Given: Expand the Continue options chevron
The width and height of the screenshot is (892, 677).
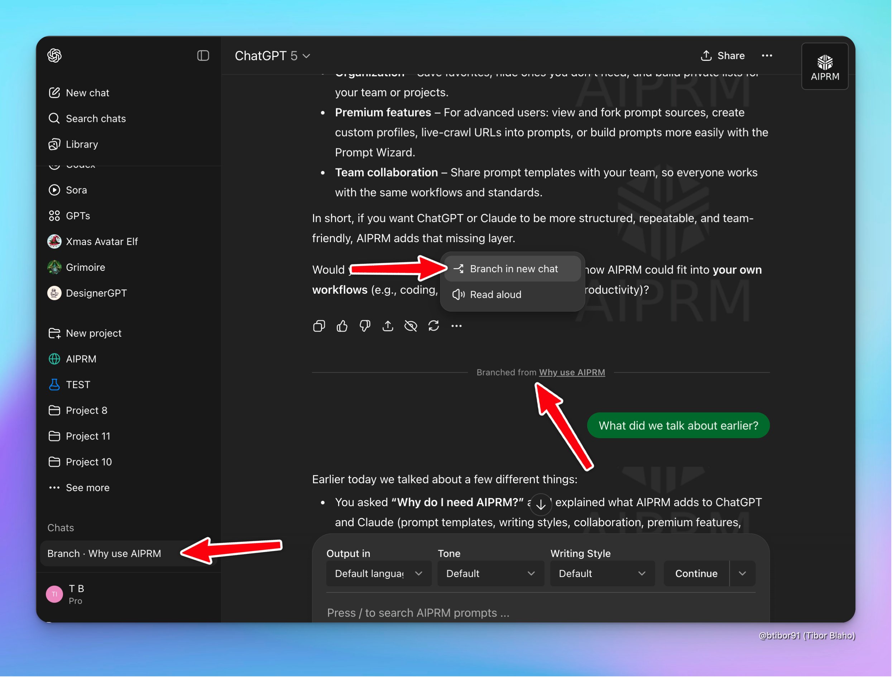Looking at the screenshot, I should click(x=742, y=574).
